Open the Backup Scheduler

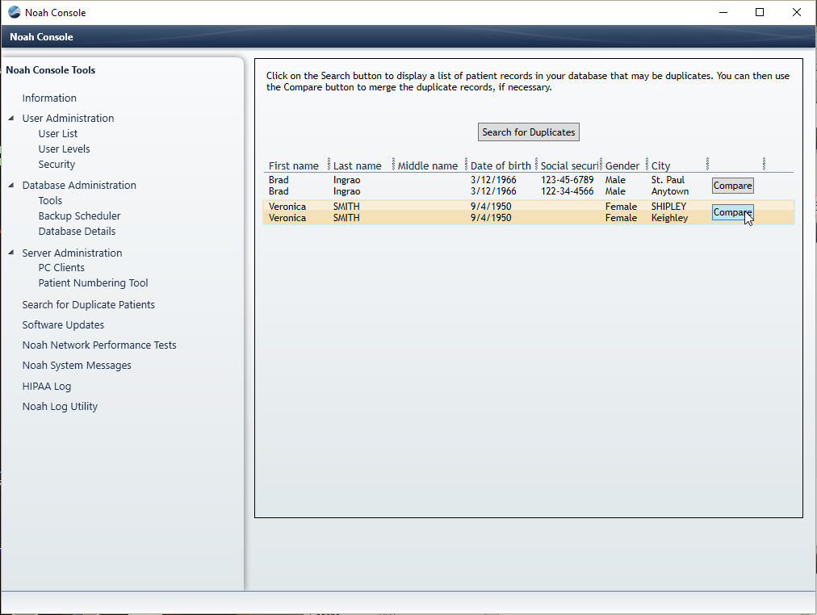coord(79,216)
